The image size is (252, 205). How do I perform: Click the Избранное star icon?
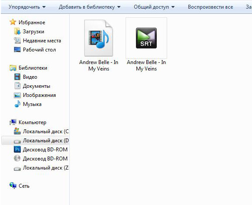click(x=13, y=22)
